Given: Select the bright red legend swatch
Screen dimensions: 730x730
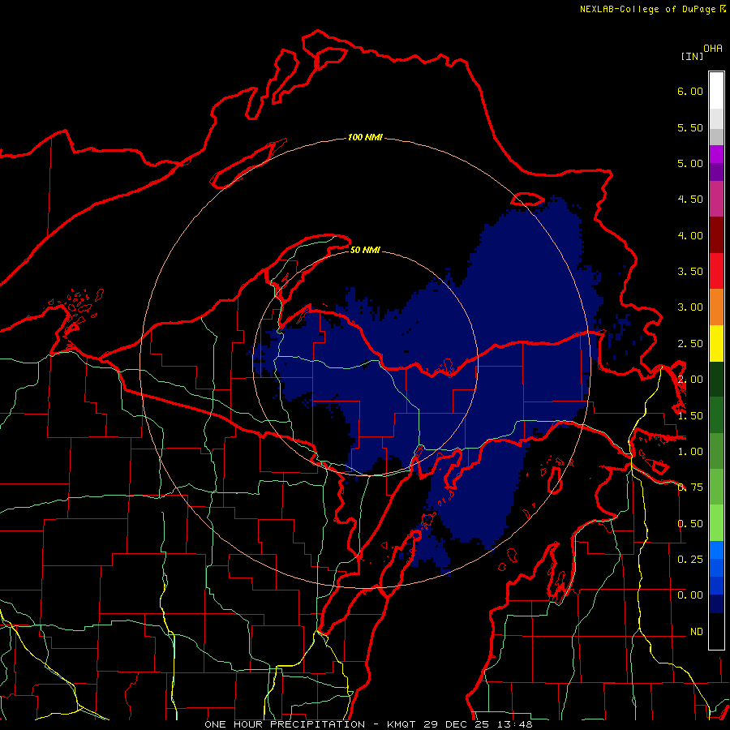Looking at the screenshot, I should 716,271.
